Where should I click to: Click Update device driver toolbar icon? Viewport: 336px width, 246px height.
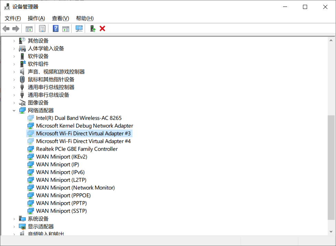[93, 29]
